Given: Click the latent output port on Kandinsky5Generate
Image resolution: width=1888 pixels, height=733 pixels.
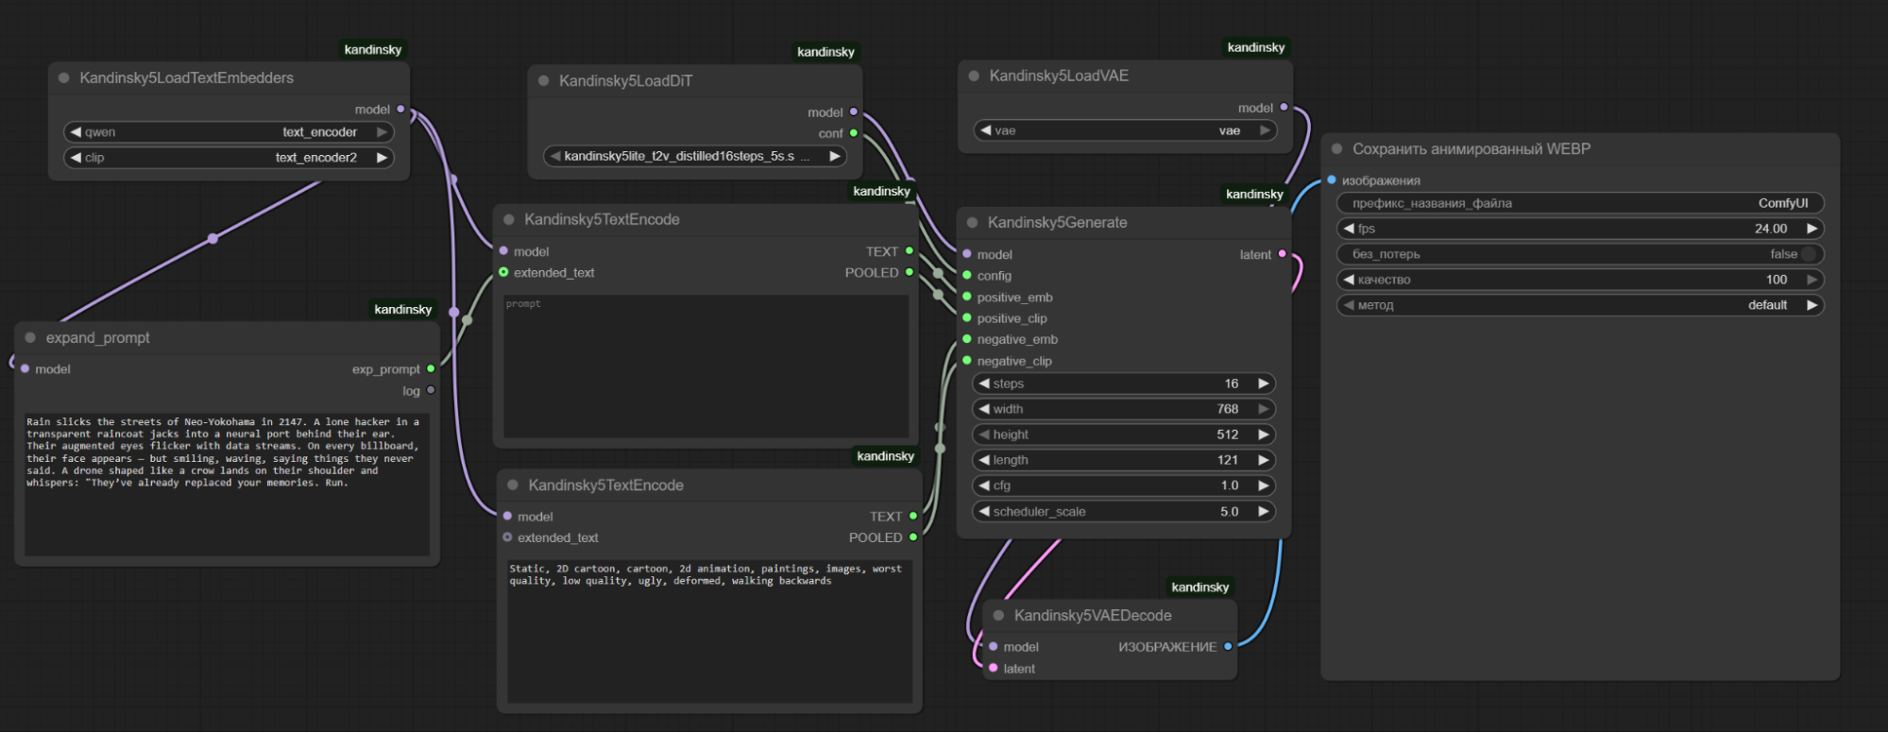Looking at the screenshot, I should [x=1282, y=254].
